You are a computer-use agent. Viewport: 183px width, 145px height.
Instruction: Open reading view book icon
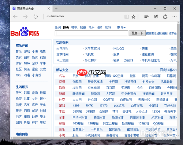127,17
